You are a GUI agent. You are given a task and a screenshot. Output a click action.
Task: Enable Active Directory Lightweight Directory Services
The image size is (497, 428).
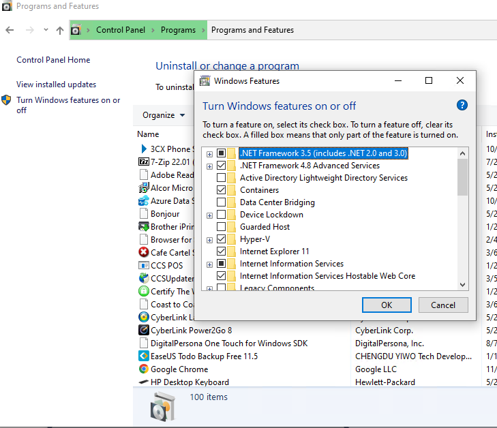pyautogui.click(x=222, y=178)
